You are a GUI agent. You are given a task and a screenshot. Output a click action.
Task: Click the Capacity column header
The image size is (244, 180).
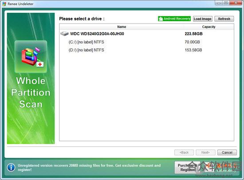209,27
